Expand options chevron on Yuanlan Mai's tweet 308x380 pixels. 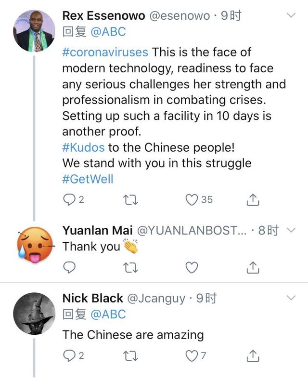tap(292, 230)
